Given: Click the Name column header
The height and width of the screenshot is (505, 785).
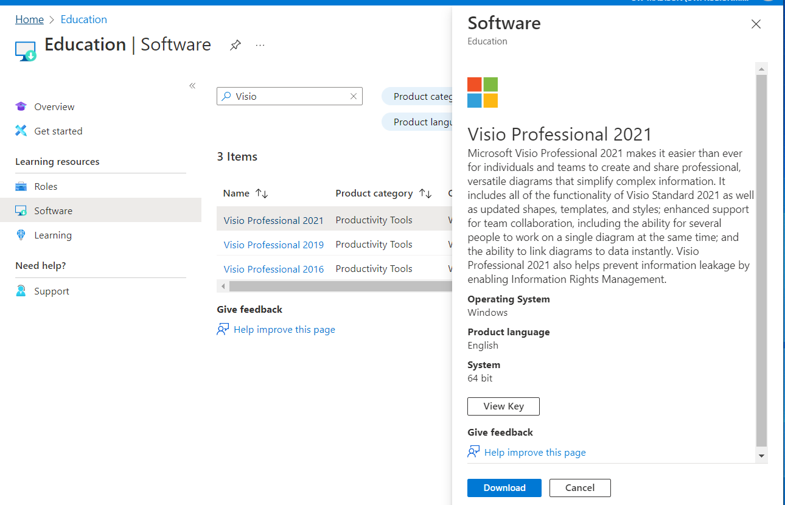Looking at the screenshot, I should pyautogui.click(x=236, y=193).
